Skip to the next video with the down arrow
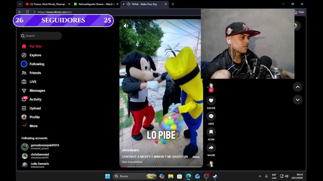 click(x=298, y=100)
